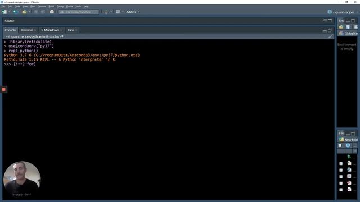Expand the panes layout dropdown arrow
This screenshot has width=360, height=202.
[x=123, y=12]
